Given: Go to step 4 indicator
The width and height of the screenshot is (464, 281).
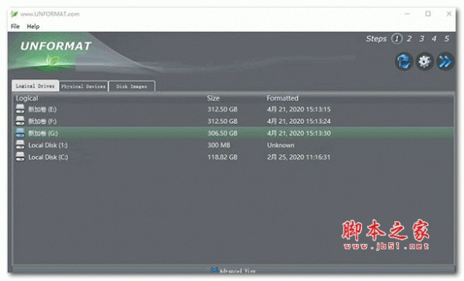Looking at the screenshot, I should tap(434, 39).
